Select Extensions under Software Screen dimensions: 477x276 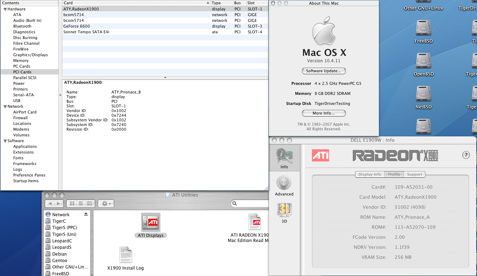(23, 152)
